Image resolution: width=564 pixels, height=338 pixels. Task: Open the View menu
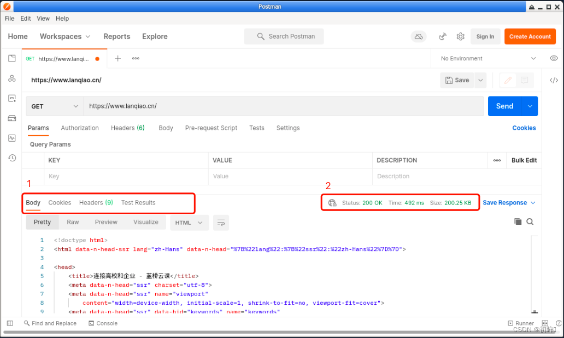pyautogui.click(x=43, y=19)
